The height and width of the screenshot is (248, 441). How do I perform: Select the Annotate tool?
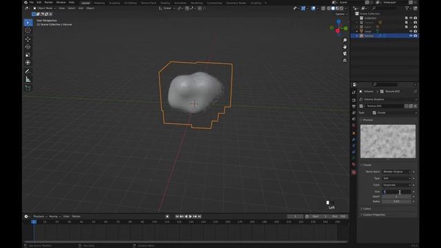click(28, 71)
